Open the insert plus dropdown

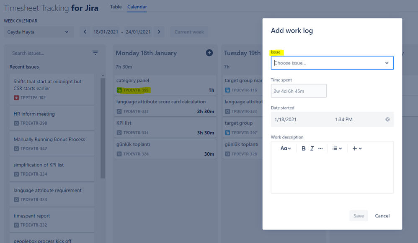(x=357, y=148)
